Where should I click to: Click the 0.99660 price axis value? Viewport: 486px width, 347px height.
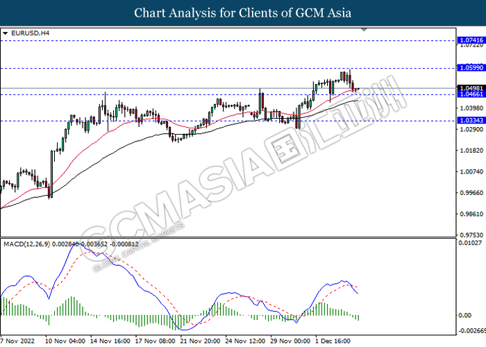[471, 193]
